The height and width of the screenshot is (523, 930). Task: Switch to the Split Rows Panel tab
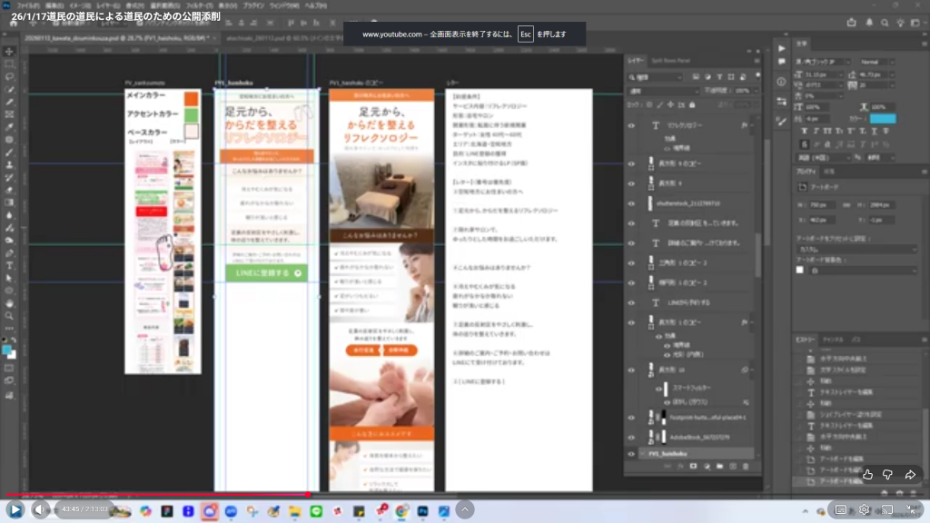(x=672, y=60)
